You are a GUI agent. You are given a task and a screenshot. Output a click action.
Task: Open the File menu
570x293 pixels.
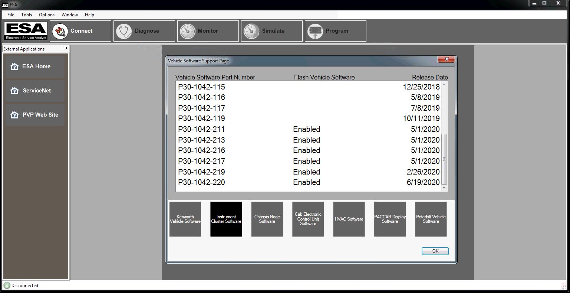coord(11,15)
